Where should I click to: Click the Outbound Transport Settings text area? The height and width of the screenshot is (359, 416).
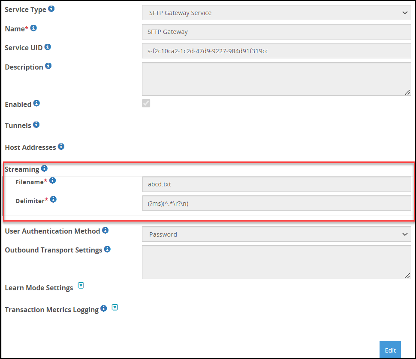pyautogui.click(x=277, y=262)
